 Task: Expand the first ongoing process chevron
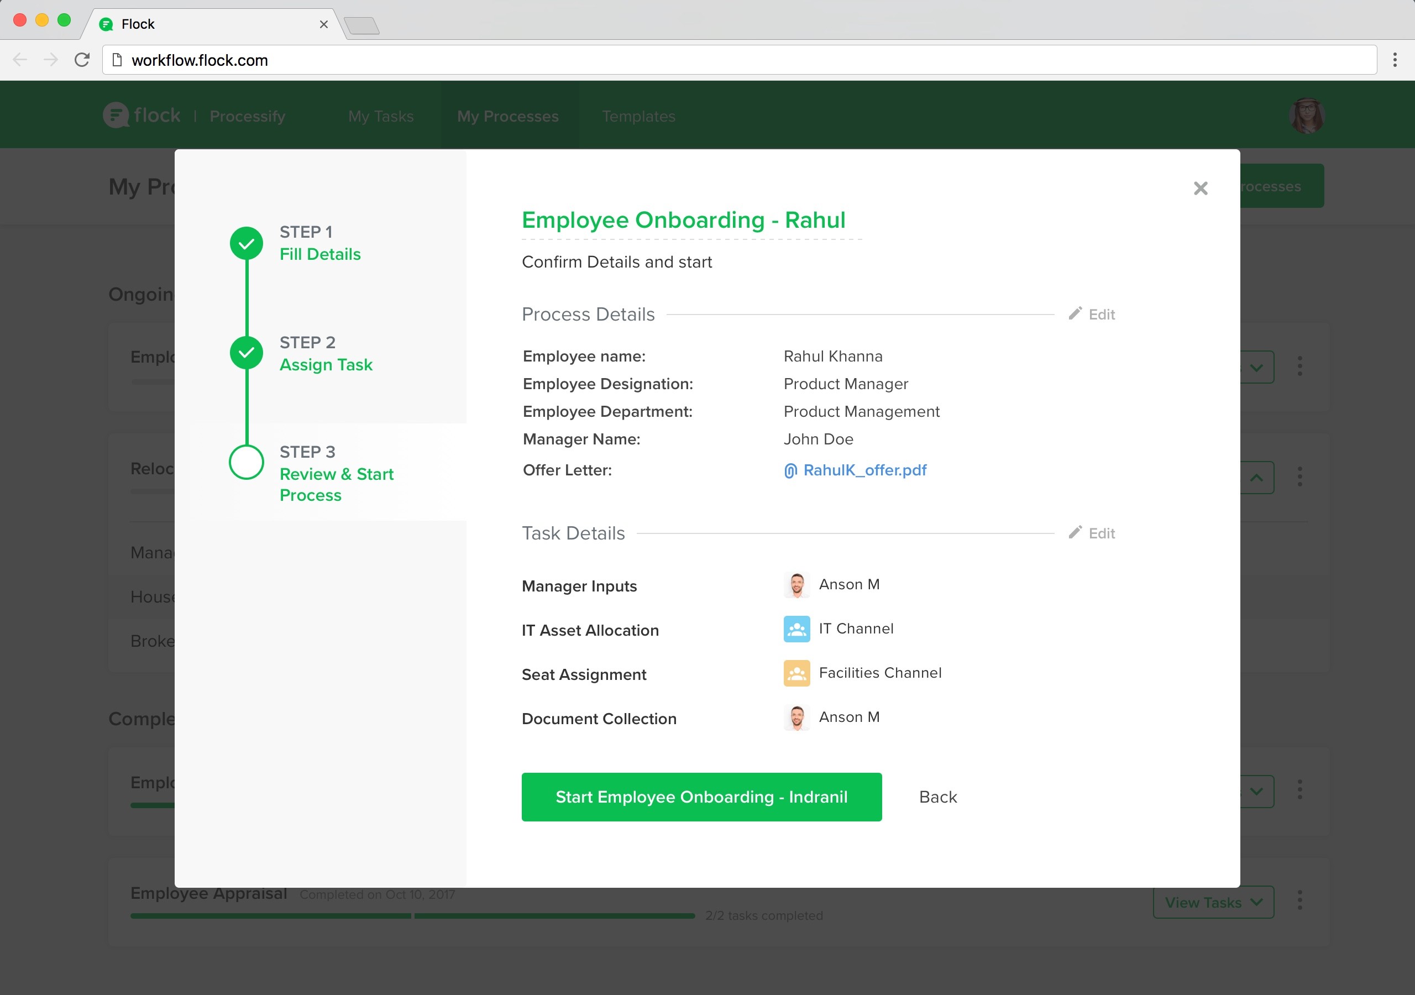click(x=1256, y=368)
